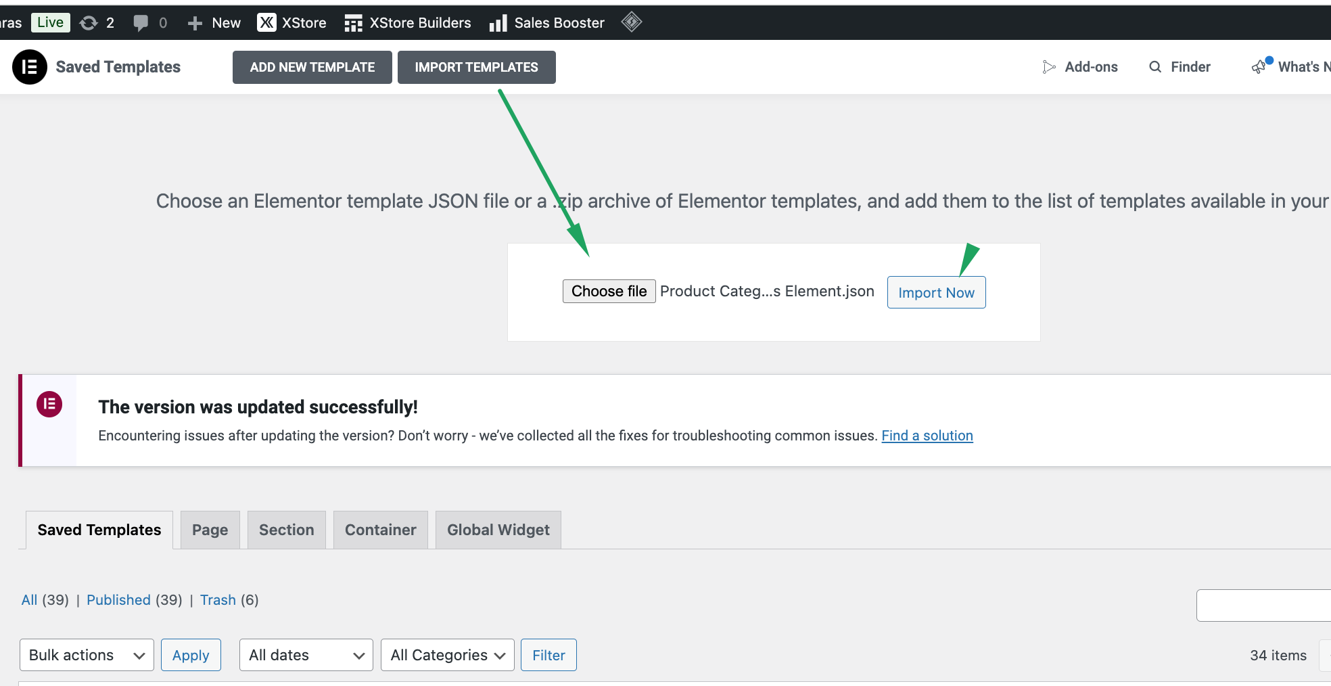1331x686 pixels.
Task: Open comments bubble icon in admin bar
Action: click(141, 23)
